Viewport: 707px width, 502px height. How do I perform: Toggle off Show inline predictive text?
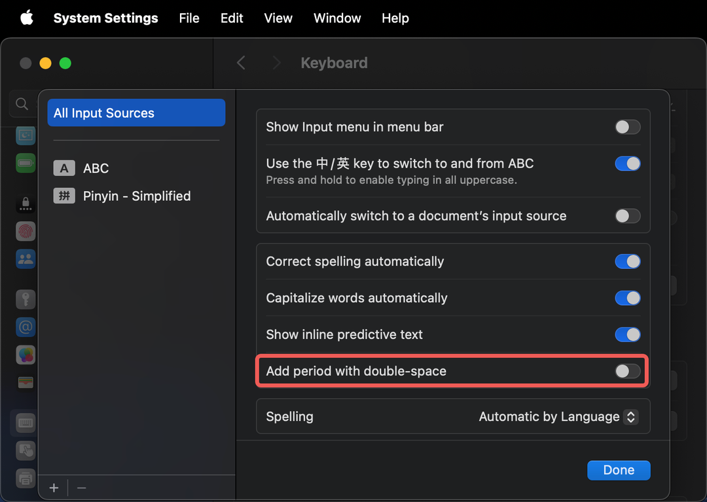click(627, 334)
